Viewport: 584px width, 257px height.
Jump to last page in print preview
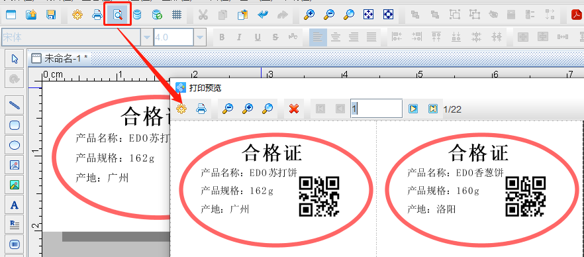[x=432, y=109]
